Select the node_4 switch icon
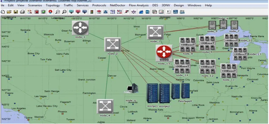The image size is (269, 124). 105,106
